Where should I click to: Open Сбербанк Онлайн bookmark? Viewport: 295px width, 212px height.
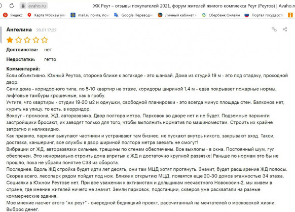(220, 15)
